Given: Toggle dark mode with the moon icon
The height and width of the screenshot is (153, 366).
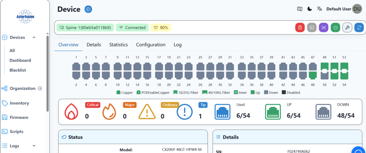Looking at the screenshot, I should click(x=310, y=9).
